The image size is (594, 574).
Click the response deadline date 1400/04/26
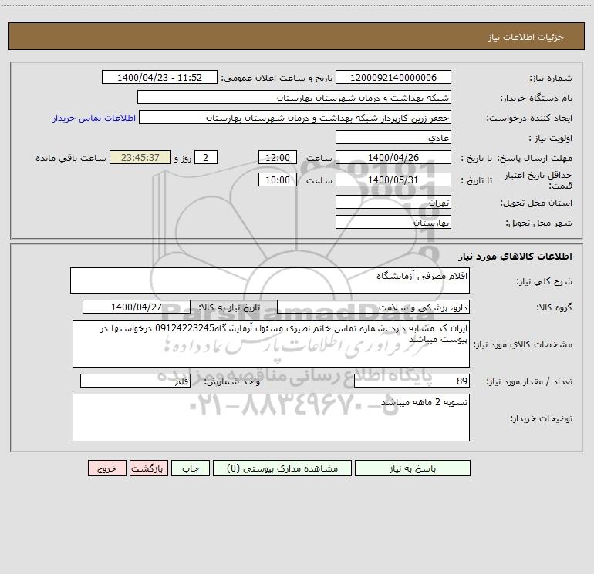tap(393, 157)
